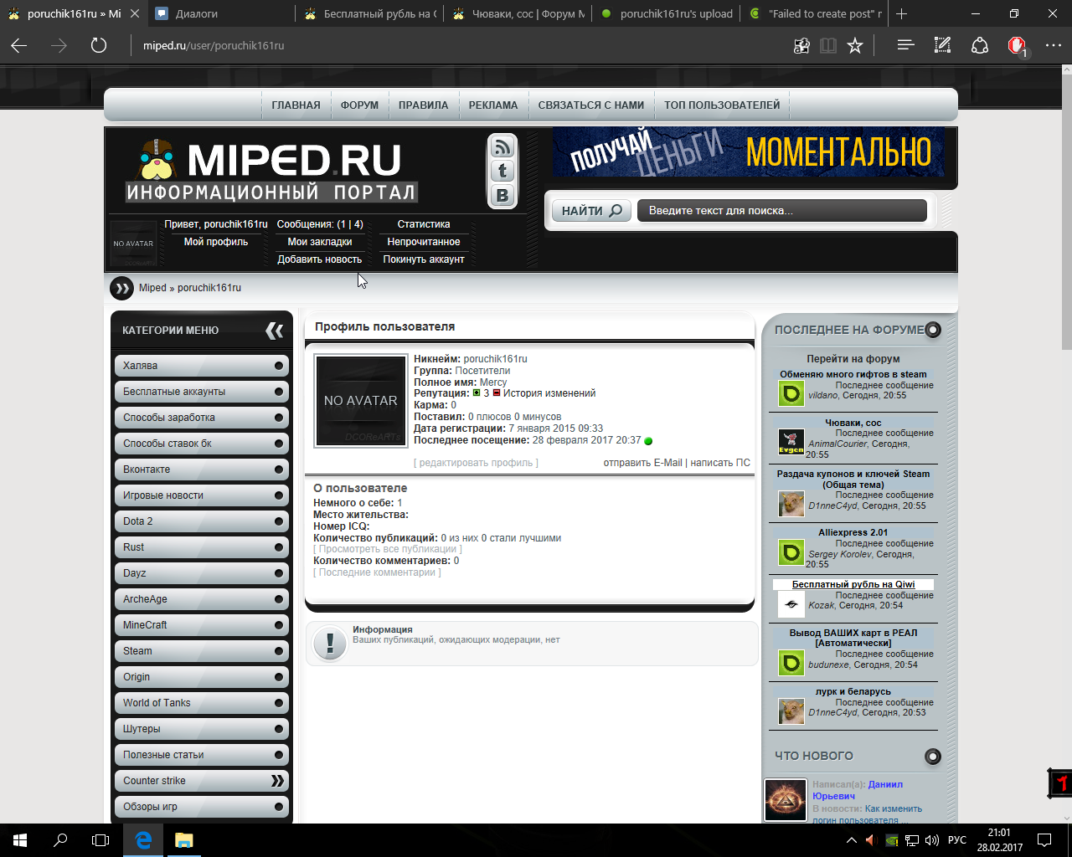
Task: Open the browser Hub menu icon
Action: pos(905,45)
